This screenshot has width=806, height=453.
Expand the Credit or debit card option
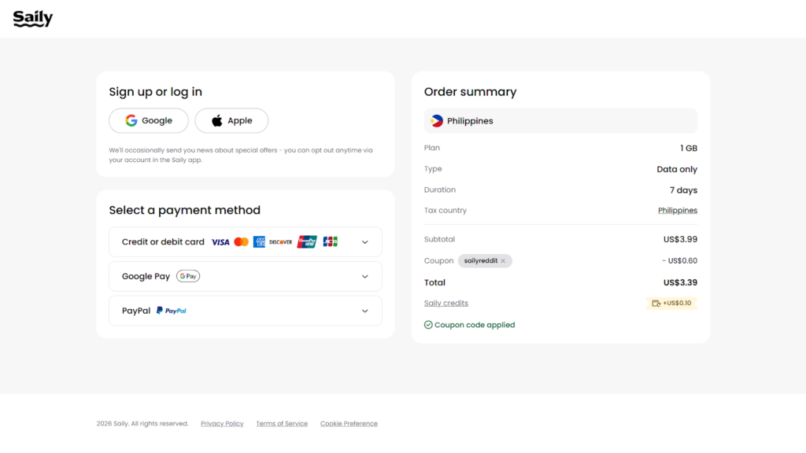pyautogui.click(x=364, y=242)
